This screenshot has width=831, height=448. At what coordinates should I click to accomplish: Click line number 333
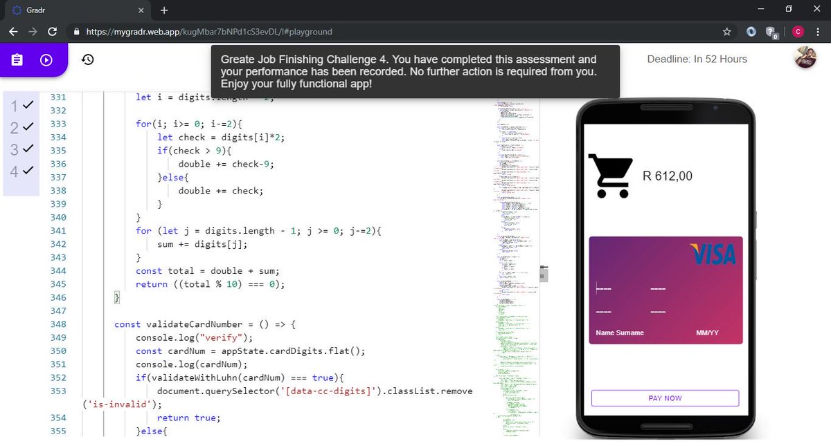click(x=58, y=124)
